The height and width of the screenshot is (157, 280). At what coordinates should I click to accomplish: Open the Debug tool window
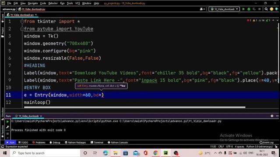[55, 143]
